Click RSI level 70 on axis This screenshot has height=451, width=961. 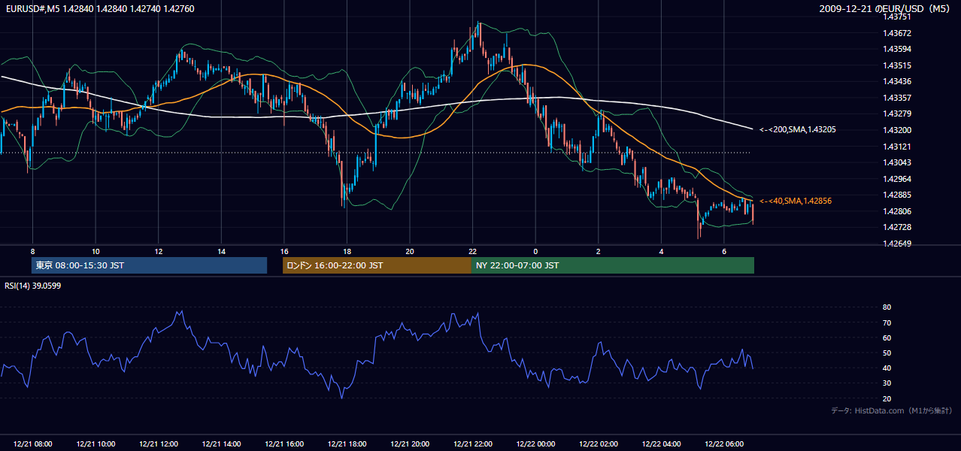[887, 322]
